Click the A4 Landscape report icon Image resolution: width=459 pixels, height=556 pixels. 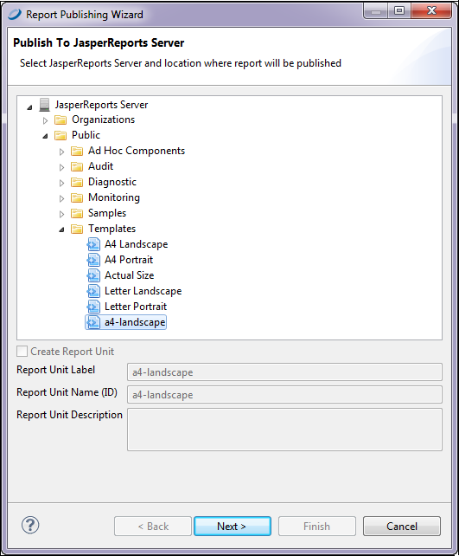click(x=93, y=244)
